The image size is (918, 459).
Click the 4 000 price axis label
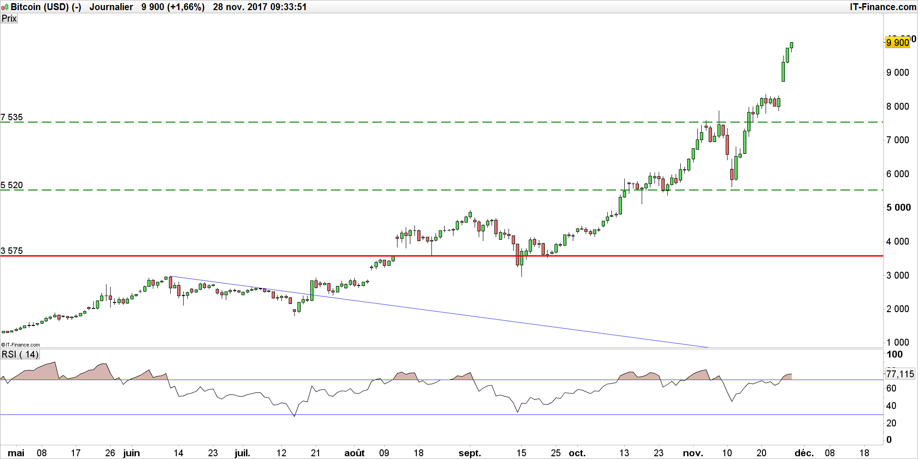tap(897, 241)
